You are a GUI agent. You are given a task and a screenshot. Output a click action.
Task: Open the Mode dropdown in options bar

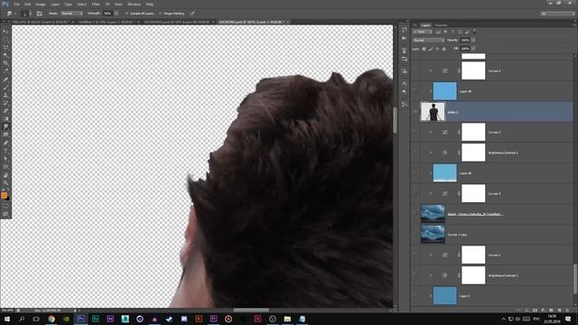point(72,14)
